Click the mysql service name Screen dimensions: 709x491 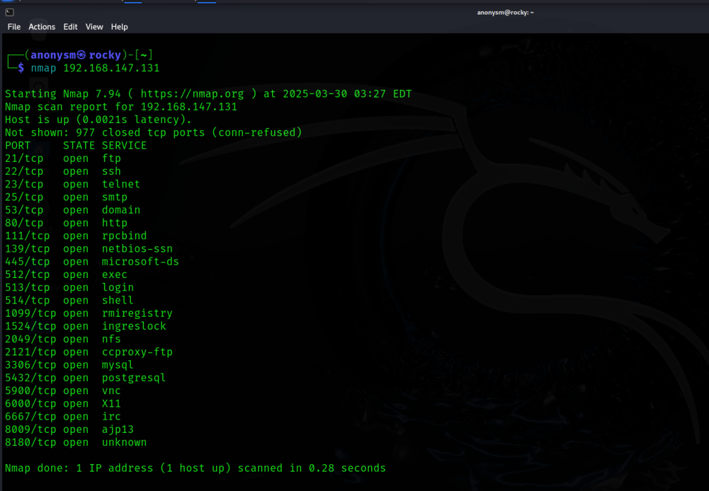coord(118,365)
